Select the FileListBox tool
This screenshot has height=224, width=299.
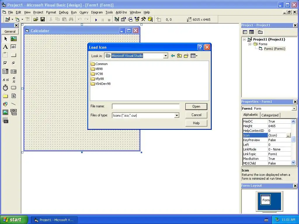[x=13, y=96]
